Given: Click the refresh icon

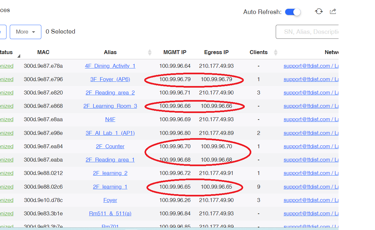Looking at the screenshot, I should click(x=319, y=12).
